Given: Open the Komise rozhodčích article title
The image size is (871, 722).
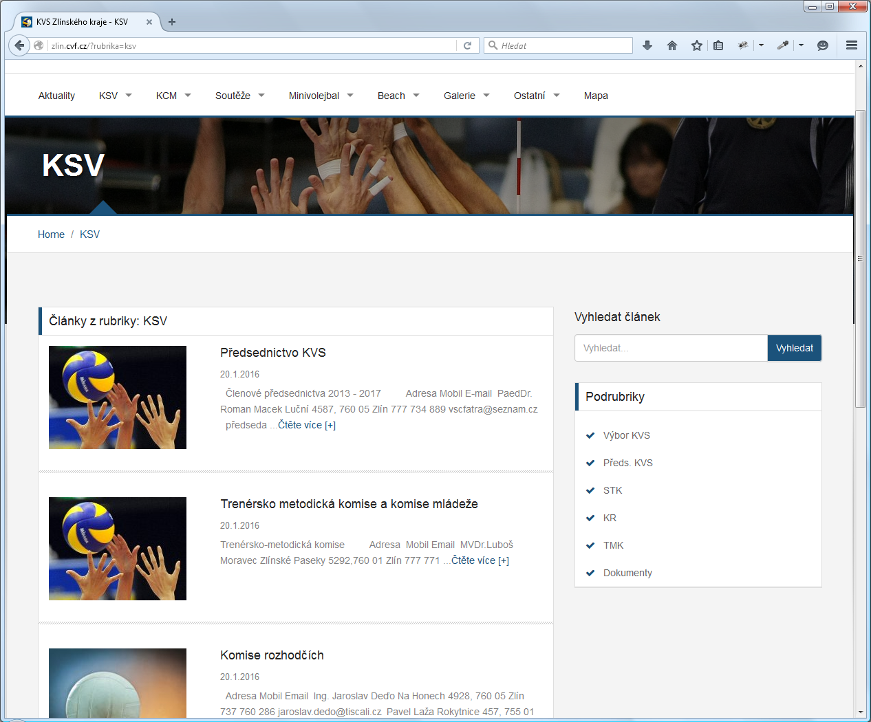Looking at the screenshot, I should click(272, 655).
